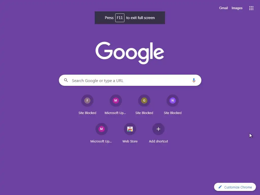Launch the Web Store shortcut icon
This screenshot has height=195, width=260.
[130, 129]
